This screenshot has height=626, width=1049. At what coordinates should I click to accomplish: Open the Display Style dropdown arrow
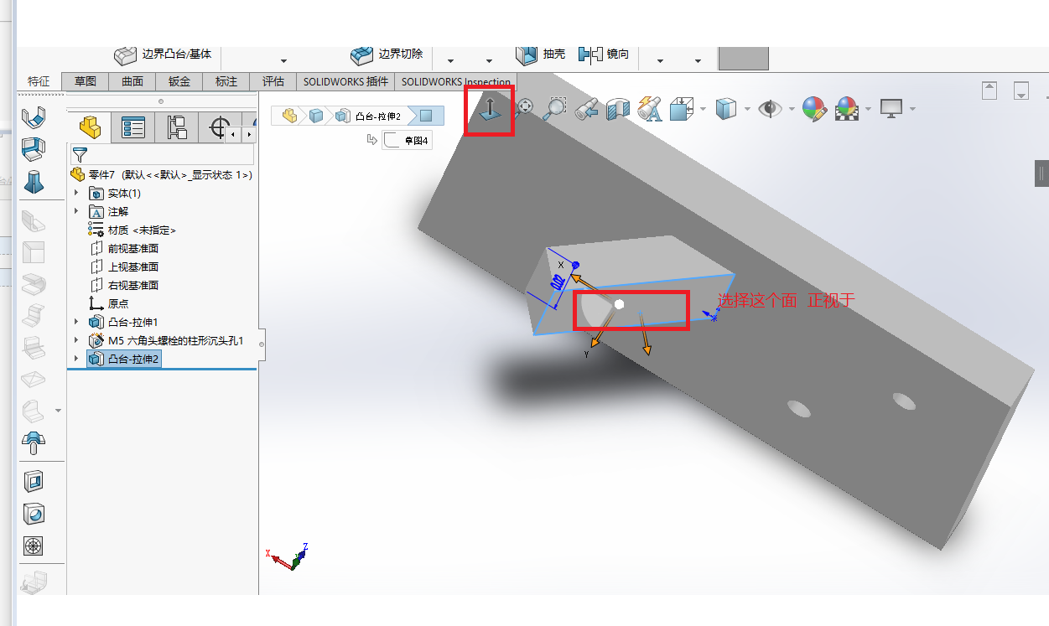point(746,109)
